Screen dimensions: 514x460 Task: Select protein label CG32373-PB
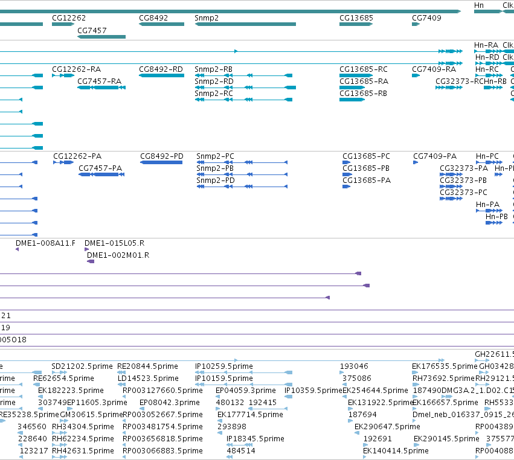click(463, 180)
